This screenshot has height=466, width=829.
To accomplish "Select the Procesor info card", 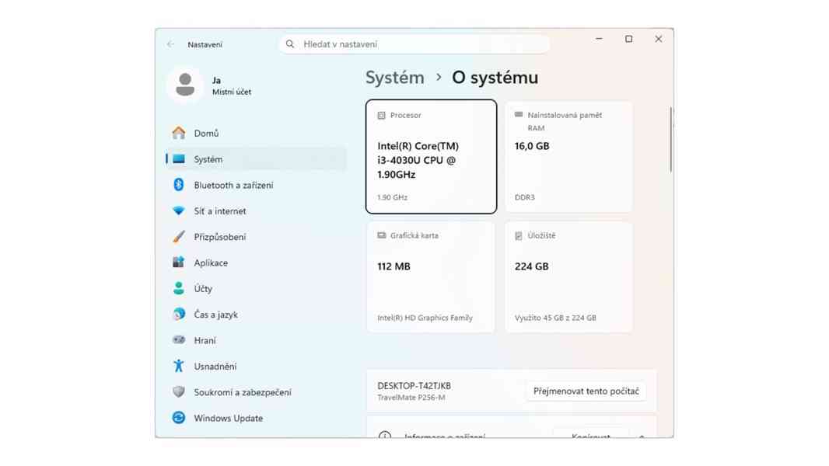I will click(431, 157).
